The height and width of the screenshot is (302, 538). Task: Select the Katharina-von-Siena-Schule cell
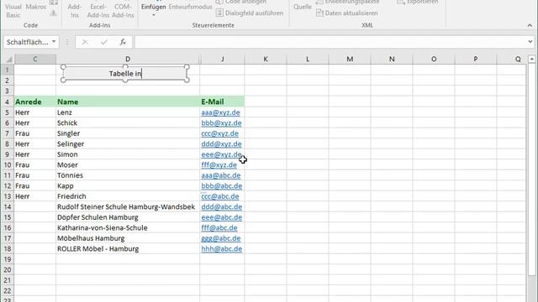[x=128, y=227]
